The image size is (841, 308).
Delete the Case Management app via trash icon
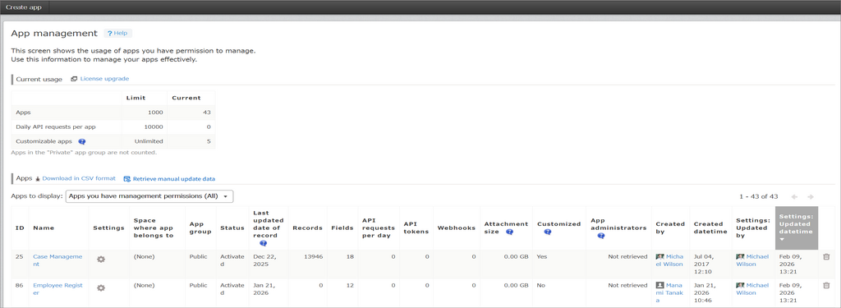(826, 257)
